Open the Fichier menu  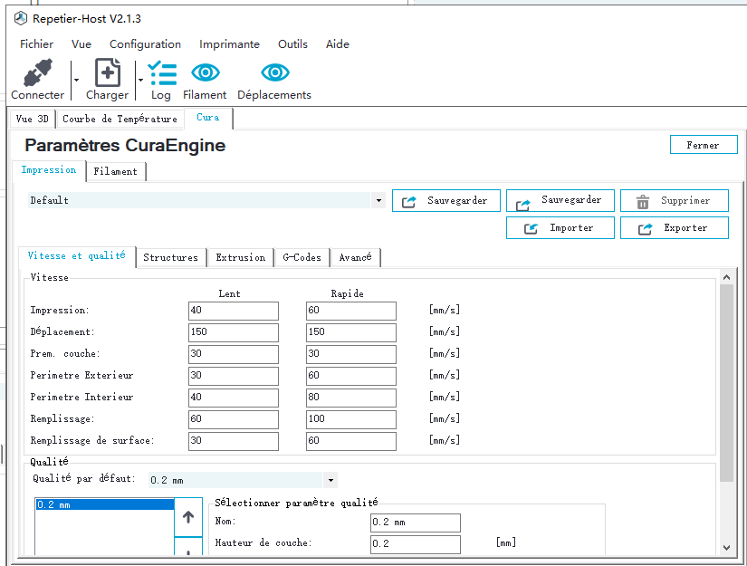37,44
